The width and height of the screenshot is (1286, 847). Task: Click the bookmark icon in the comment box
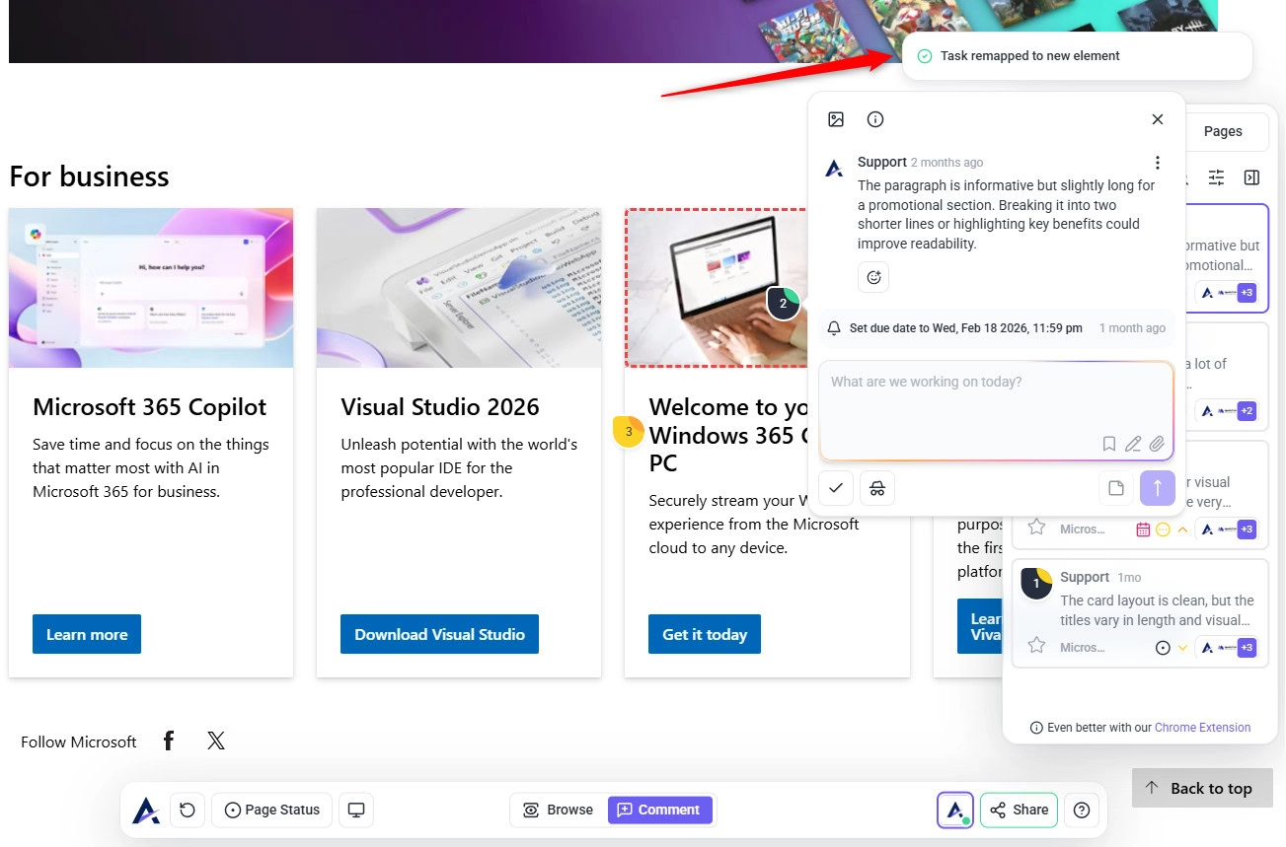[1109, 444]
